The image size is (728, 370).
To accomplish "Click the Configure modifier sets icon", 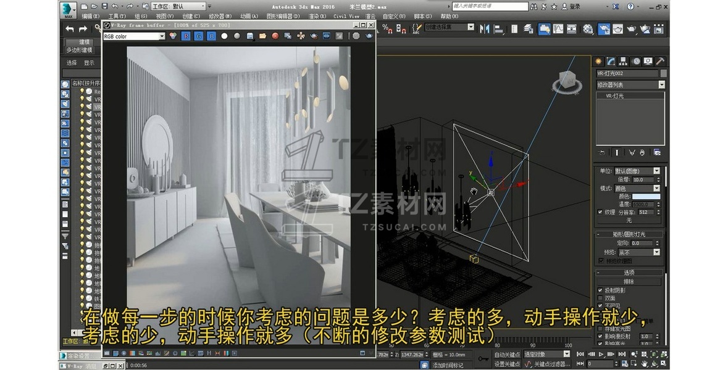I will (x=657, y=152).
